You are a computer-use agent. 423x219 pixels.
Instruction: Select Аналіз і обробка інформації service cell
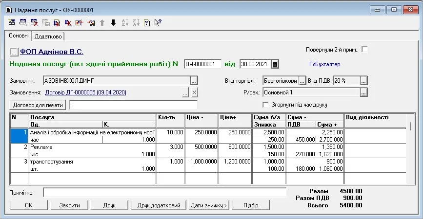92,132
